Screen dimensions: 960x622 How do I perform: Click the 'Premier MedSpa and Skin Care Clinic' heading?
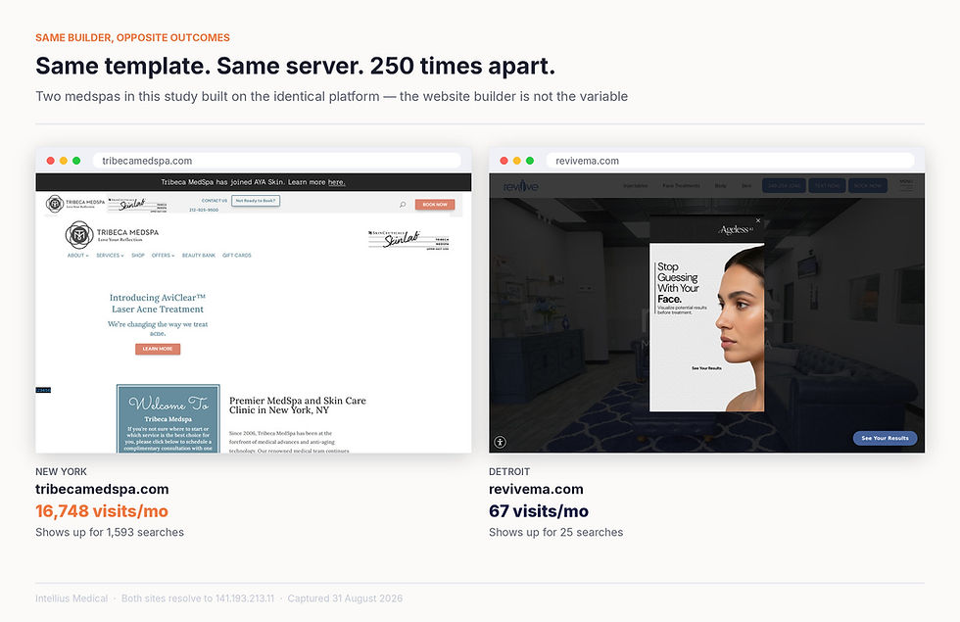point(298,406)
